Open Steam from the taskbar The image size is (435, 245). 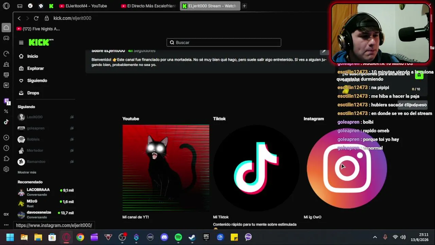pos(192,237)
